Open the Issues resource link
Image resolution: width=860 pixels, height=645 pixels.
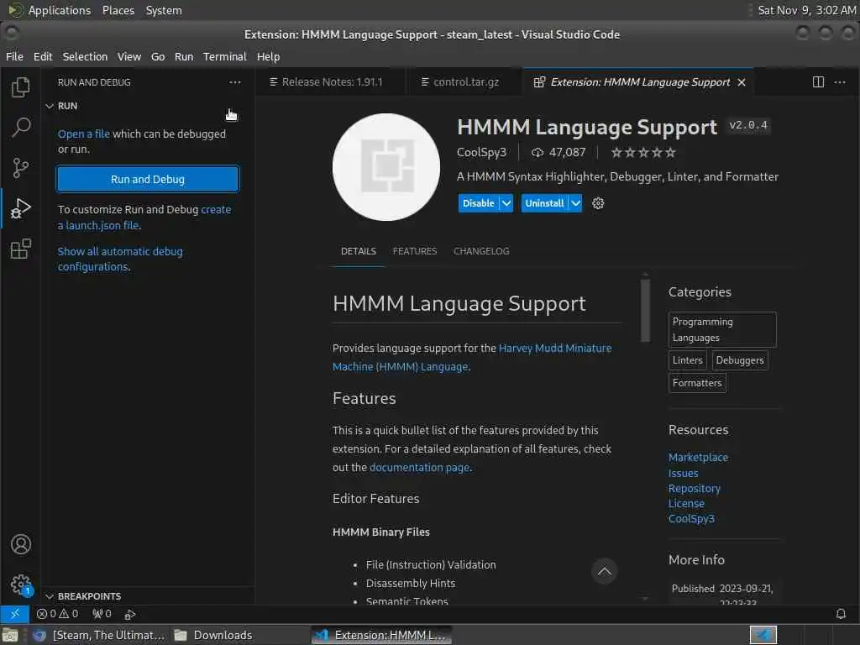(x=683, y=473)
